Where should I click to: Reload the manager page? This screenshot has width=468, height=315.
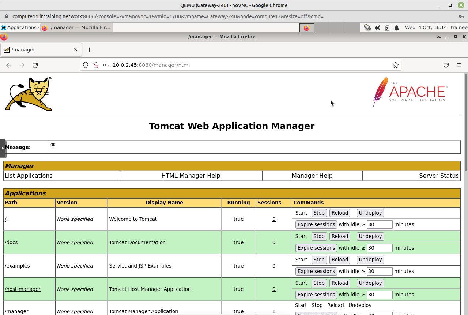point(35,65)
